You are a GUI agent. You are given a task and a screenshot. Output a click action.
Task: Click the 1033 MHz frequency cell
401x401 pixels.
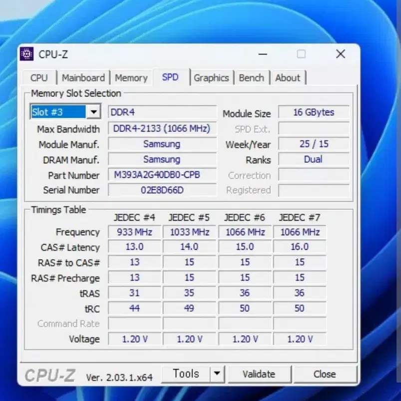pyautogui.click(x=189, y=232)
